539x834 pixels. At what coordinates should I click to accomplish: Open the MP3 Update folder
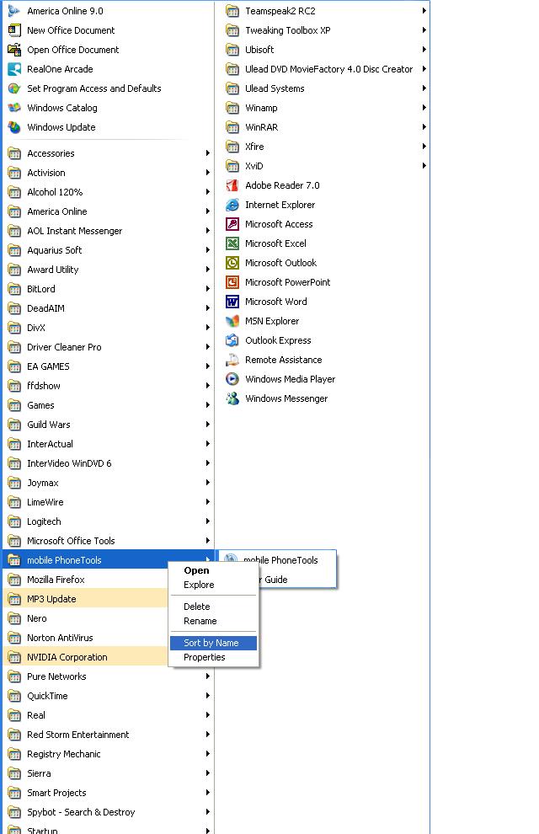pyautogui.click(x=85, y=599)
